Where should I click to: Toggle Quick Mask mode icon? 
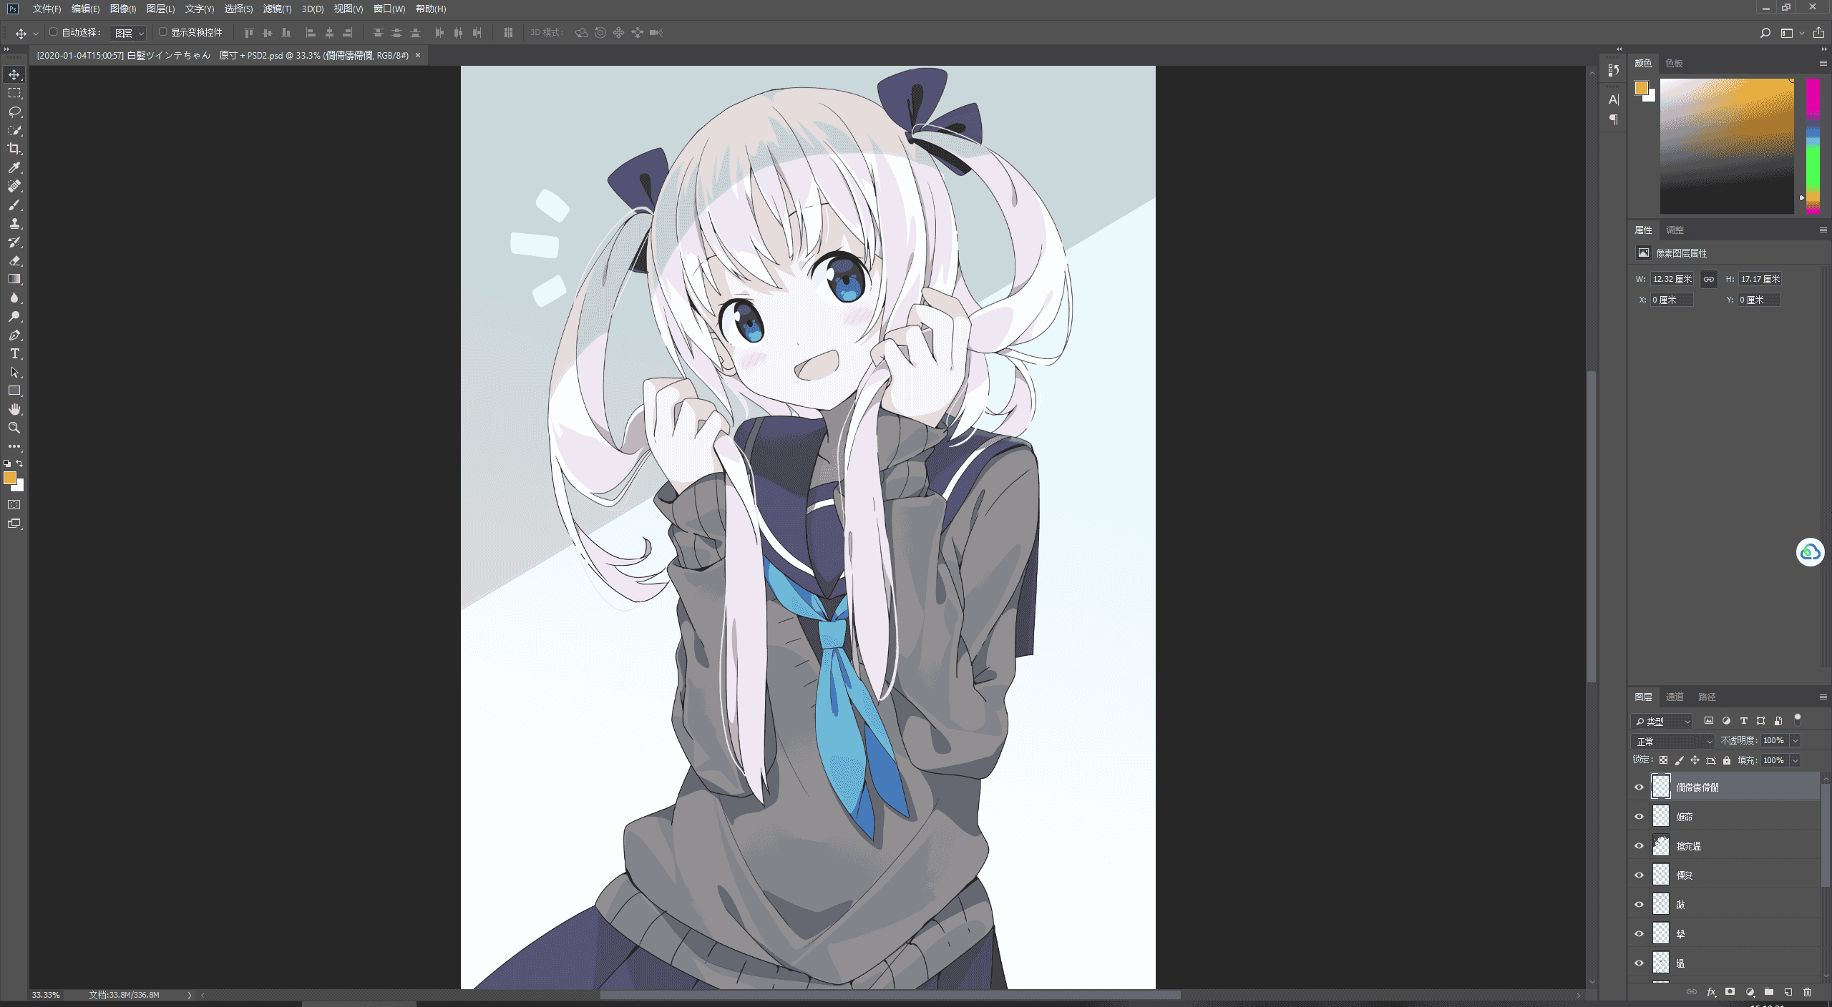point(14,505)
